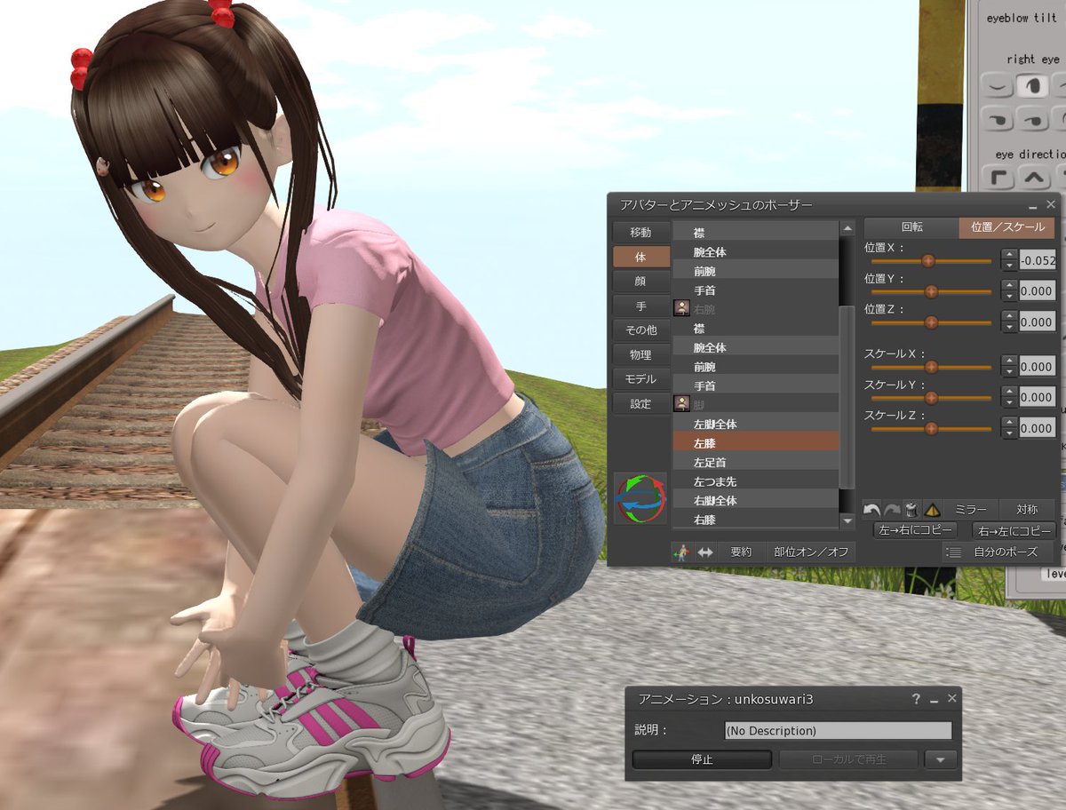Toggle the 部位オン/オフ button
Screen dimensions: 1066x810
[811, 552]
